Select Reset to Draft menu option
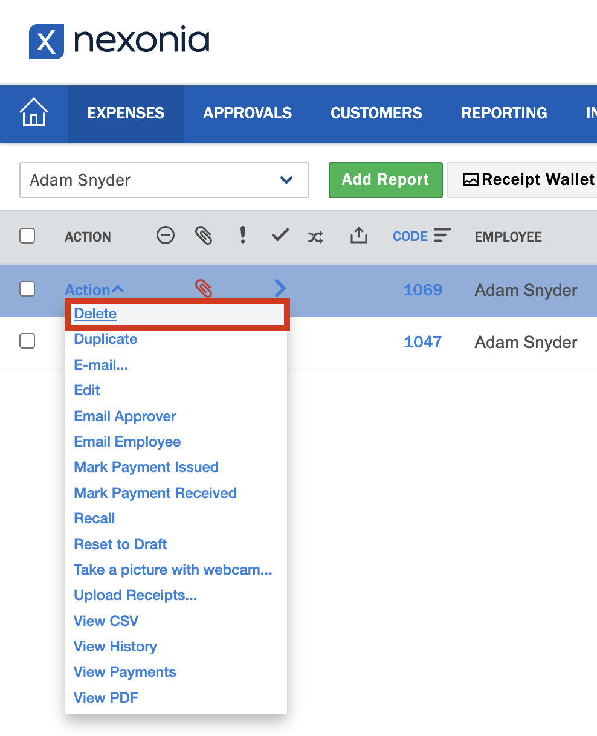 [x=120, y=544]
